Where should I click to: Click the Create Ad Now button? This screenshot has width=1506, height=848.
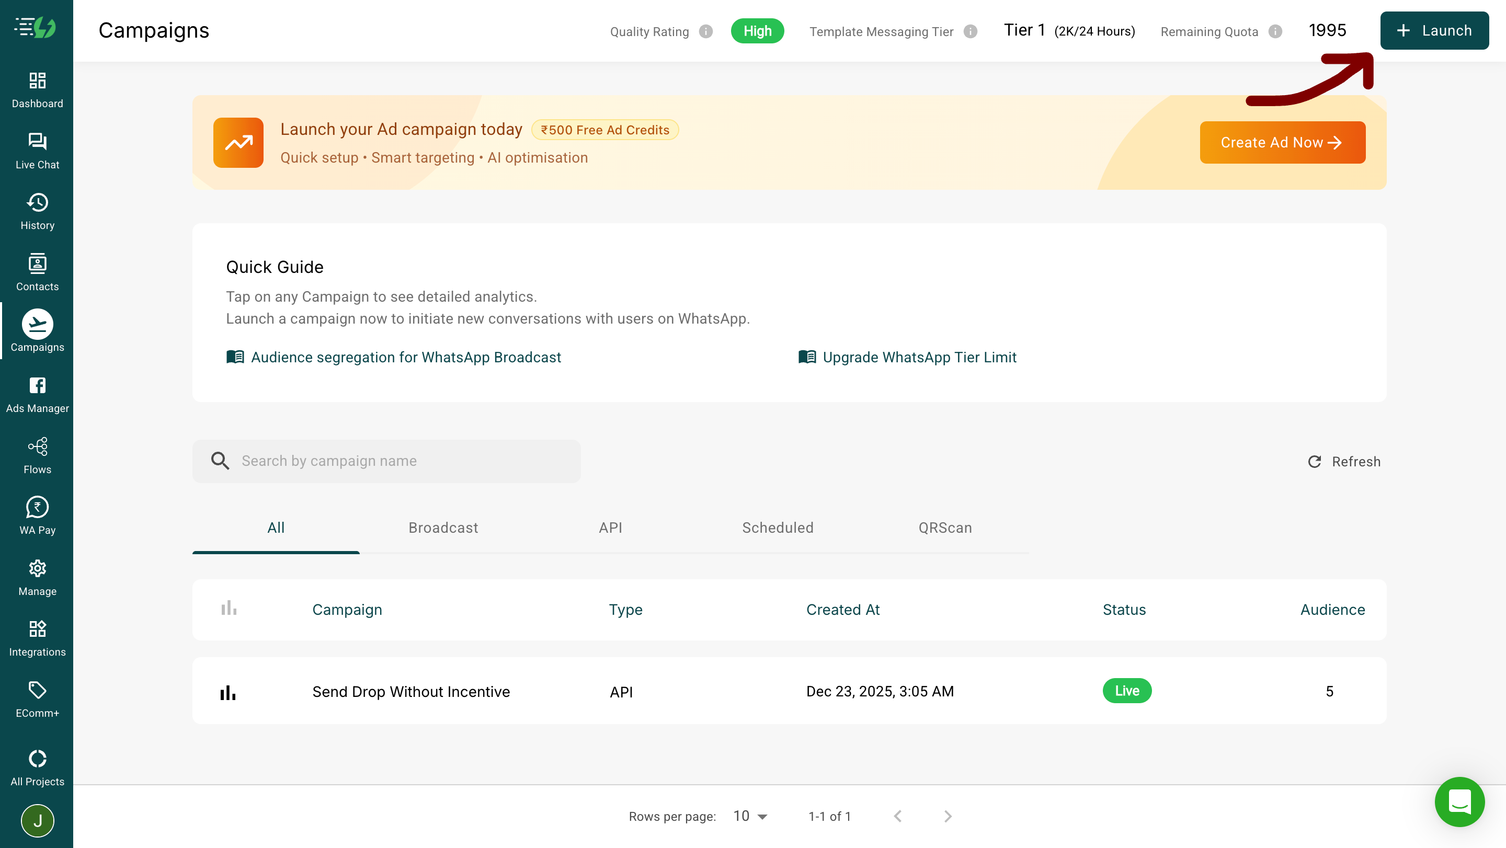click(1282, 143)
